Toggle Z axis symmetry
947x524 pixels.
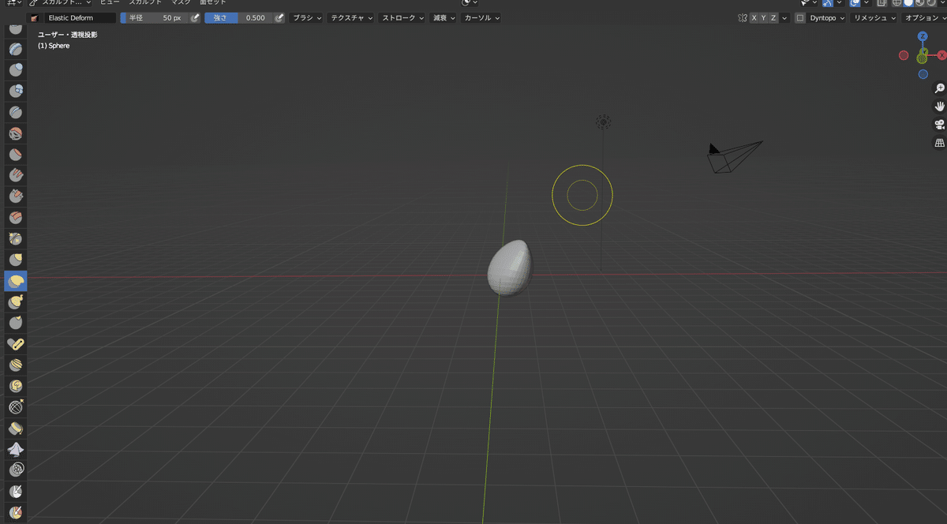773,17
